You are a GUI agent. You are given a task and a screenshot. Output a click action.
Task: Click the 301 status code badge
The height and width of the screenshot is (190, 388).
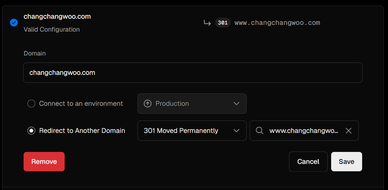223,23
